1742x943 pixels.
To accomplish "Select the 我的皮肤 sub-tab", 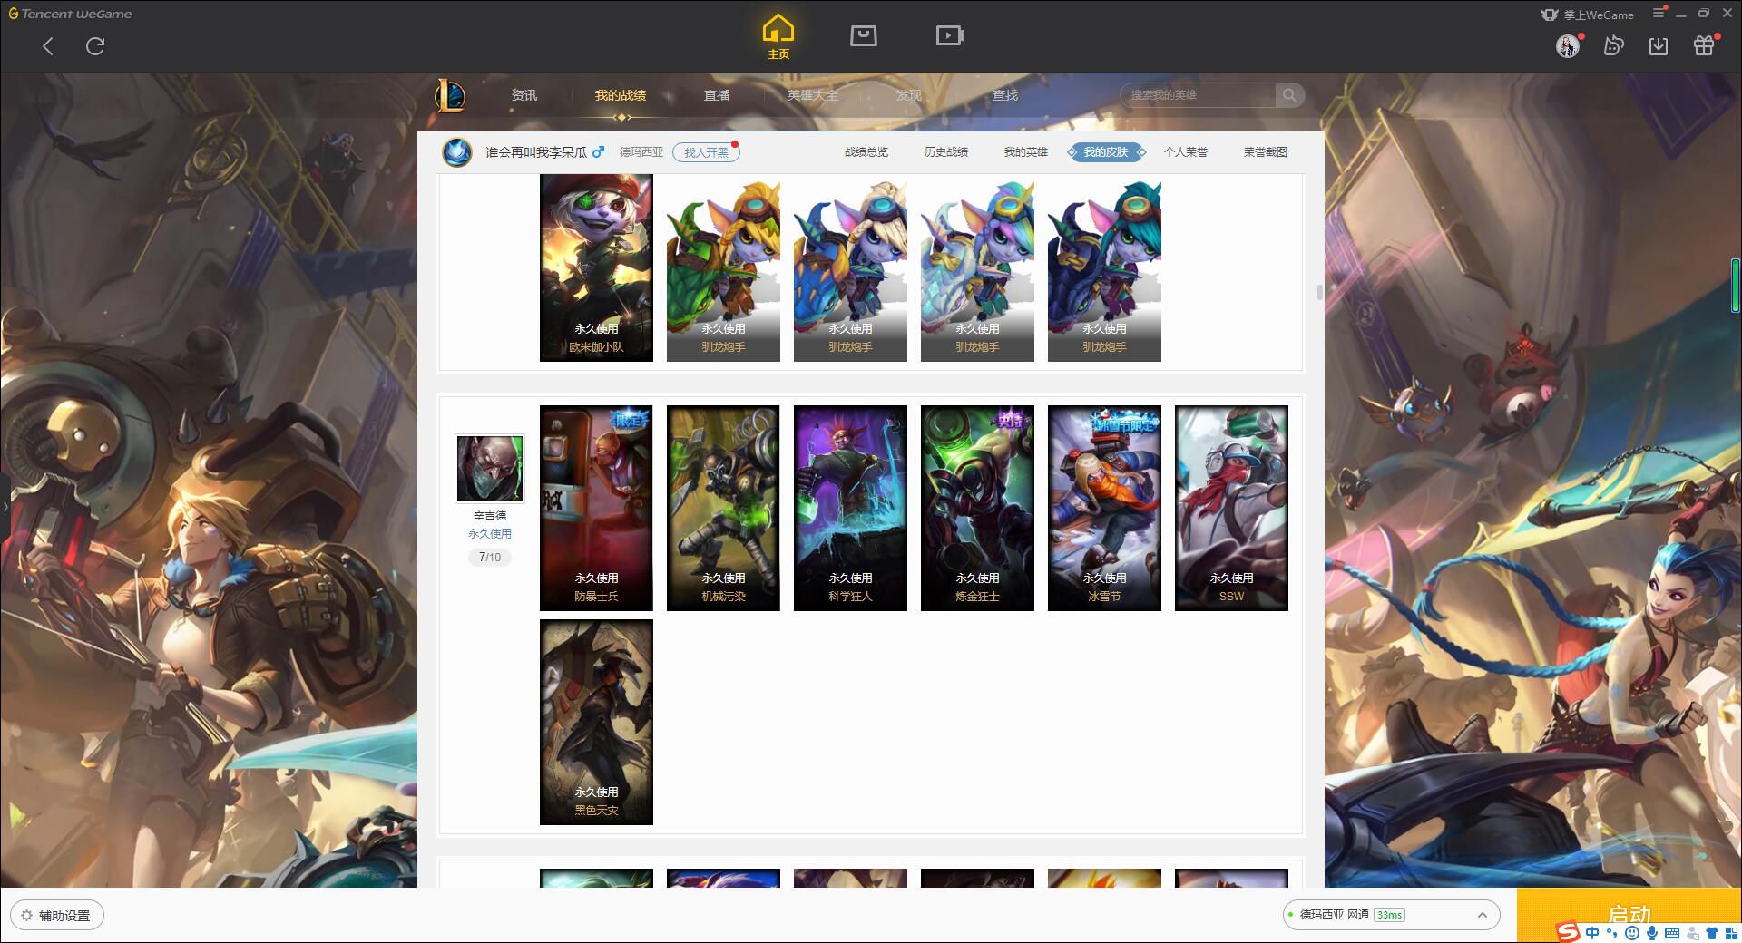I will (x=1106, y=152).
